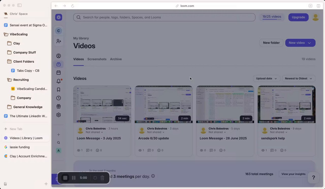Screen dimensions: 325x189
Task: Delete the recording with the trash icon
Action: tap(102, 178)
